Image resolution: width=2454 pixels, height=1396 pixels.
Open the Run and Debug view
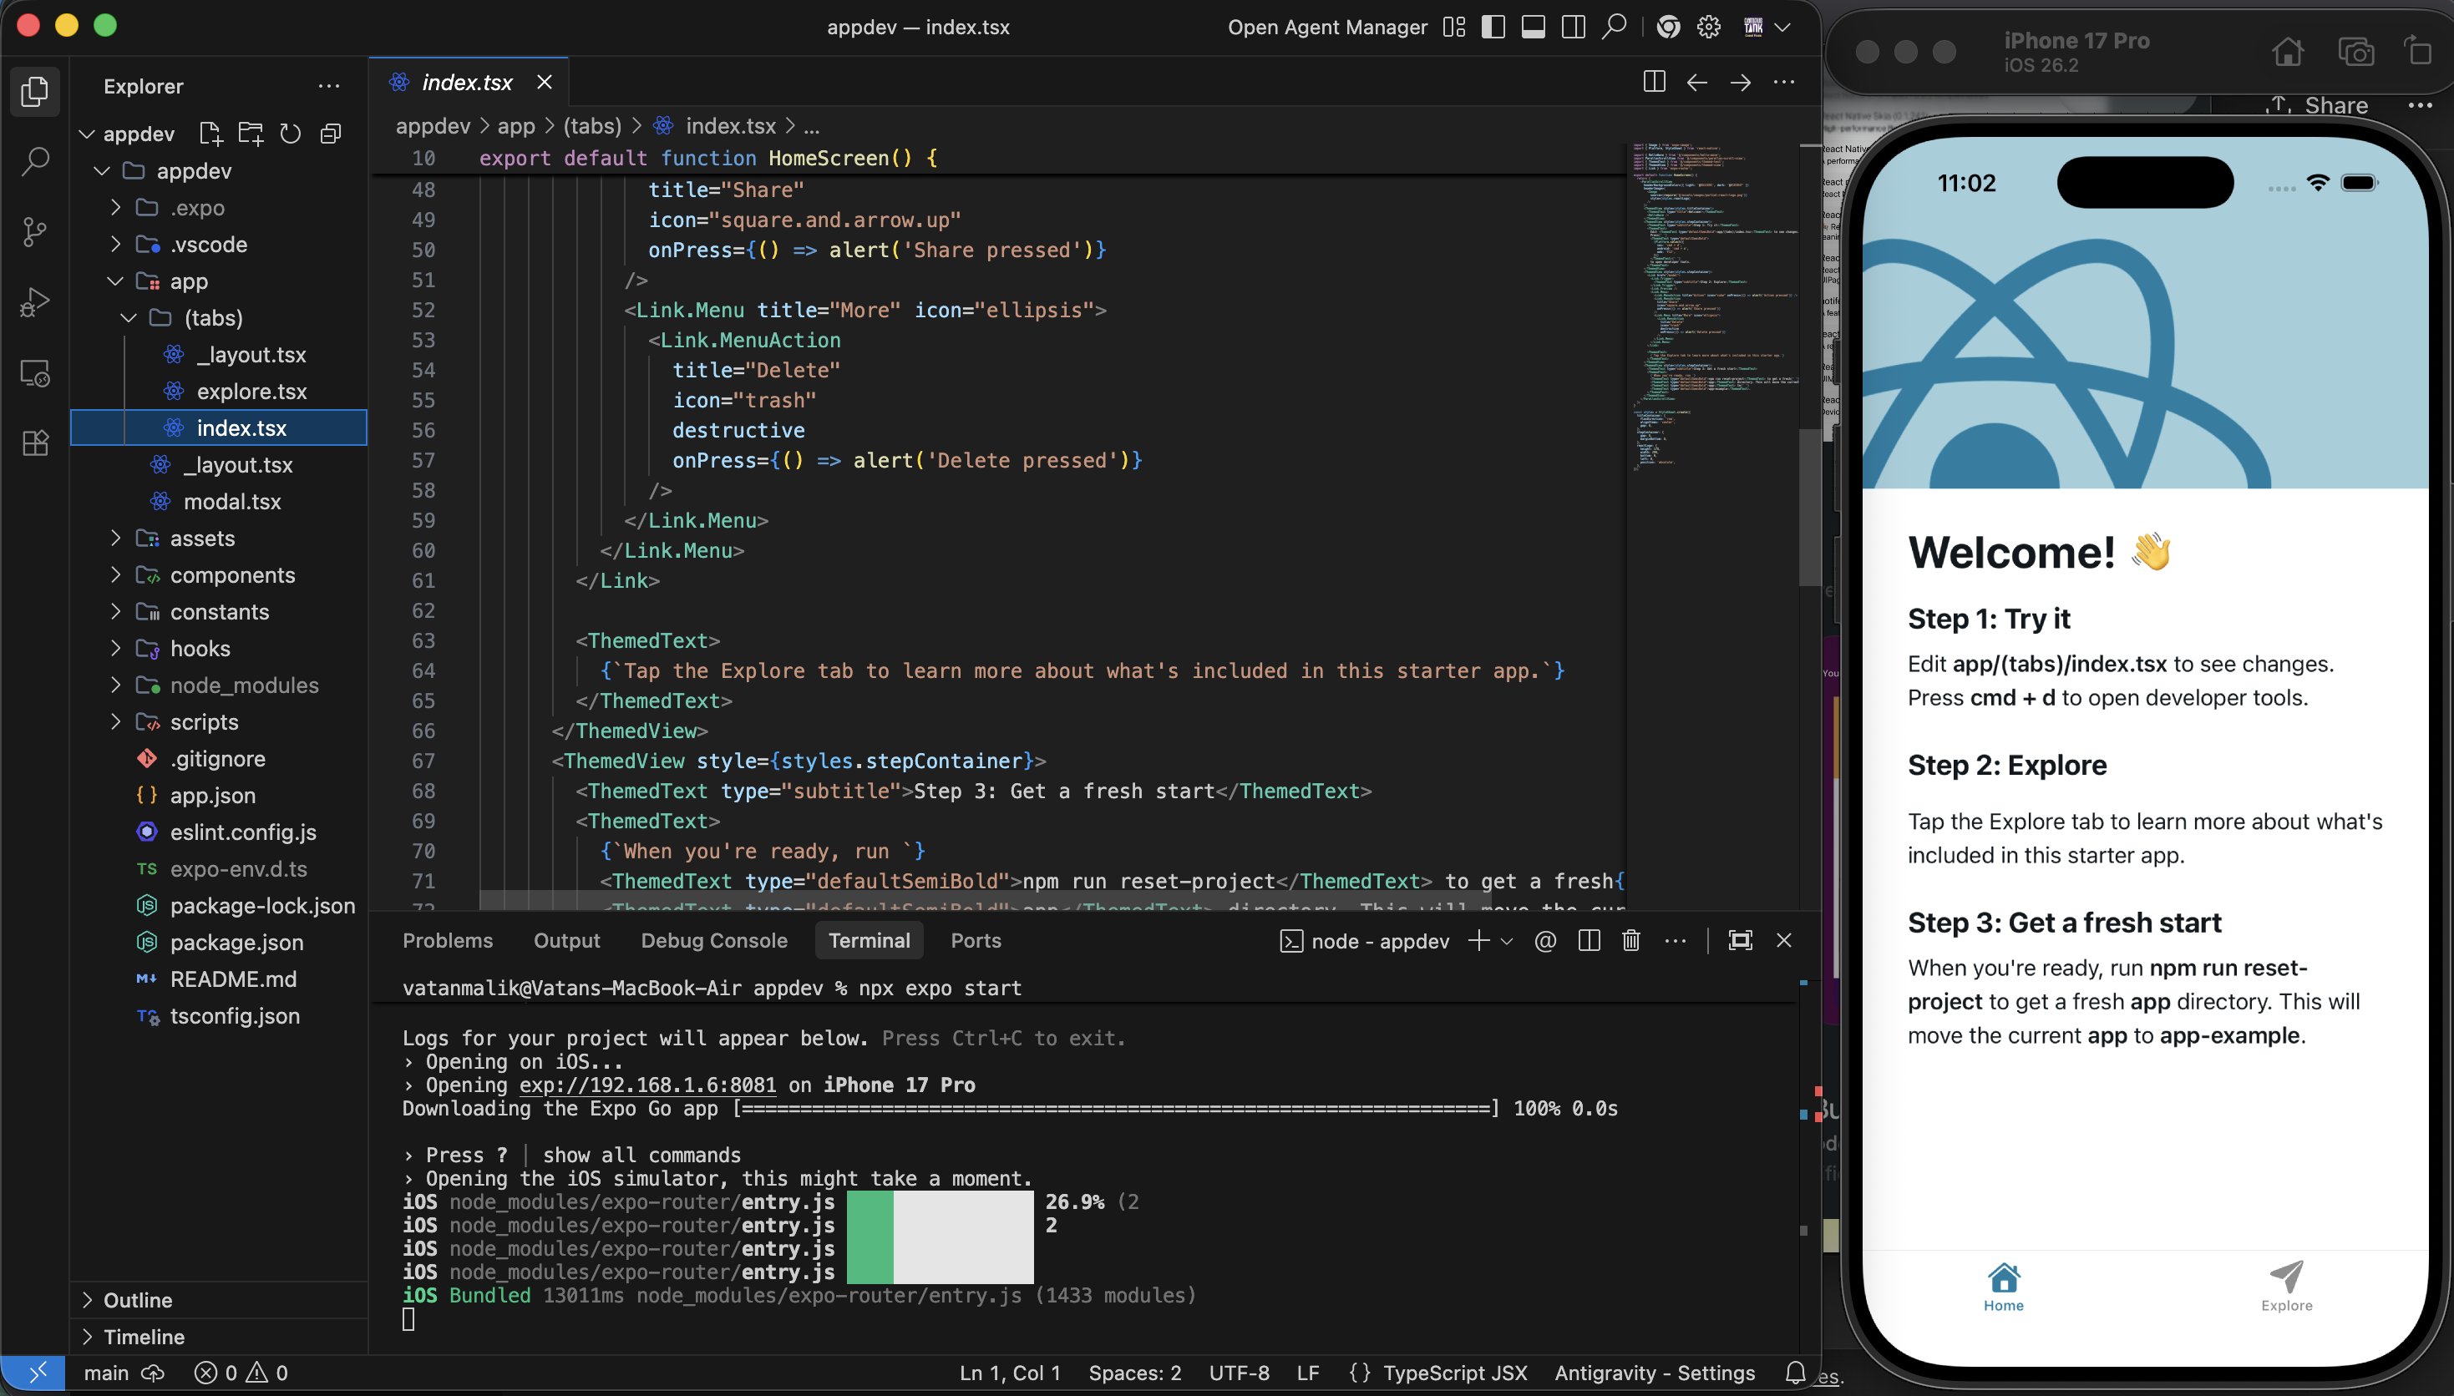[35, 302]
